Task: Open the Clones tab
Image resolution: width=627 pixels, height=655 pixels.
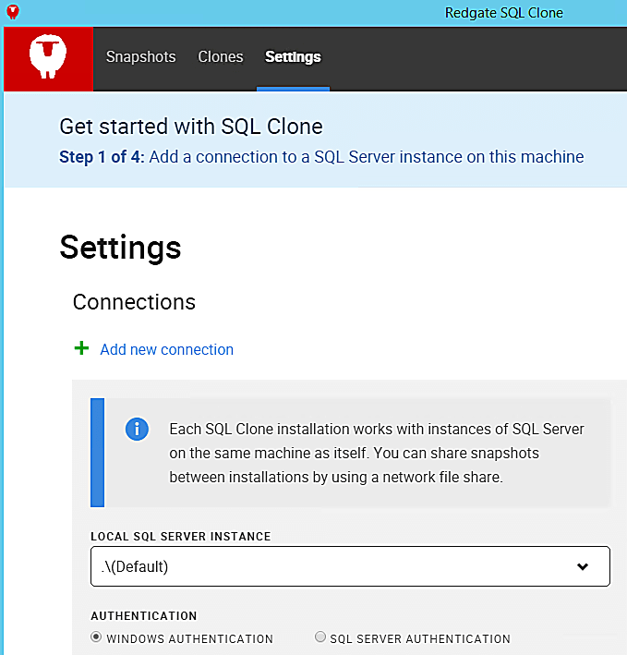Action: (x=221, y=57)
